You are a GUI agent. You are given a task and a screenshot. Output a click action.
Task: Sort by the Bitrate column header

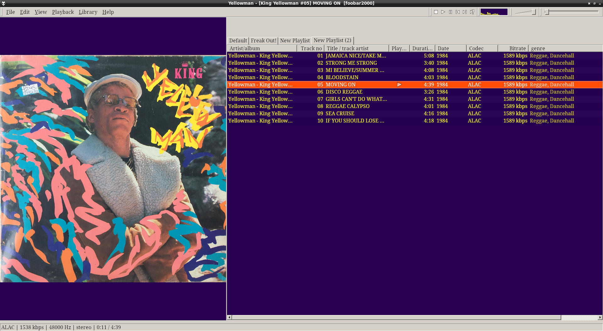point(513,48)
